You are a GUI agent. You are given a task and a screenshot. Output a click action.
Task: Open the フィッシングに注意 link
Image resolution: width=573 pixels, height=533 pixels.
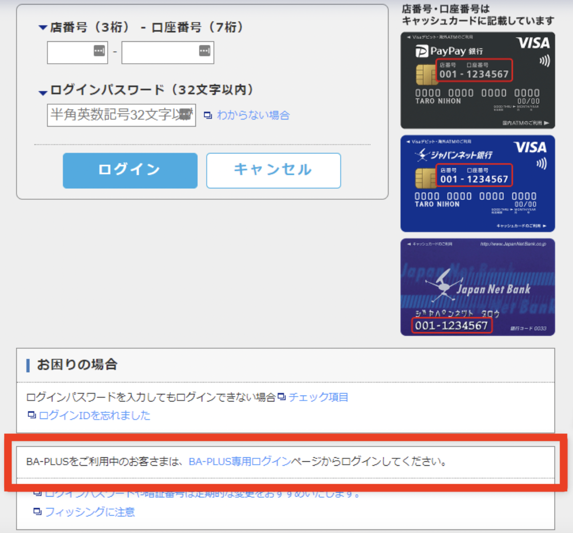click(90, 512)
